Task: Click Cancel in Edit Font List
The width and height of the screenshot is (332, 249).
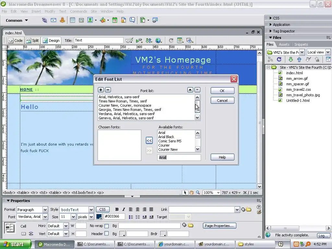Action: [222, 101]
